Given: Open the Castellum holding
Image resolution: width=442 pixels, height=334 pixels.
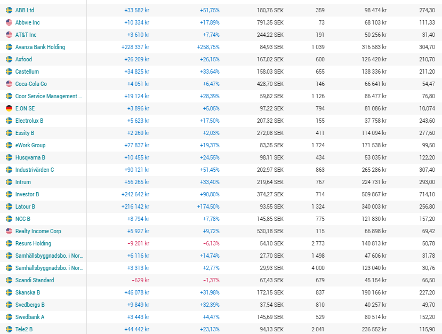Looking at the screenshot, I should pyautogui.click(x=27, y=71).
